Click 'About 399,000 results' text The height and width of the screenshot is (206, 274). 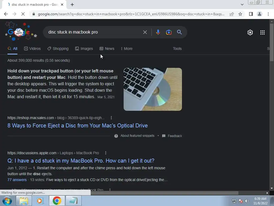pyautogui.click(x=39, y=60)
